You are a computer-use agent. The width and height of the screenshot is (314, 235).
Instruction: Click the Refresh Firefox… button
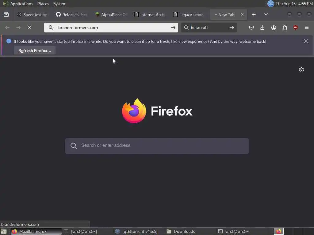point(35,50)
